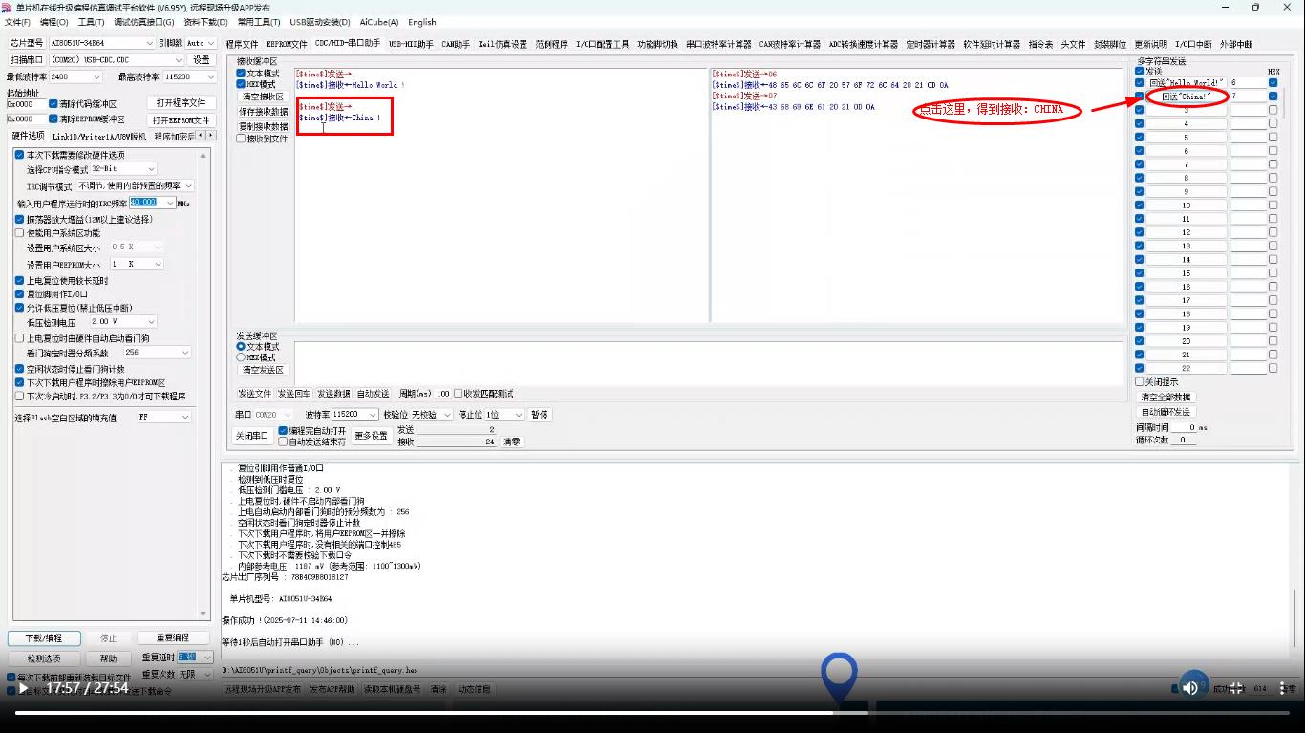
Task: Open the scan port (COM20) USB-CDC dropdown
Action: click(118, 59)
